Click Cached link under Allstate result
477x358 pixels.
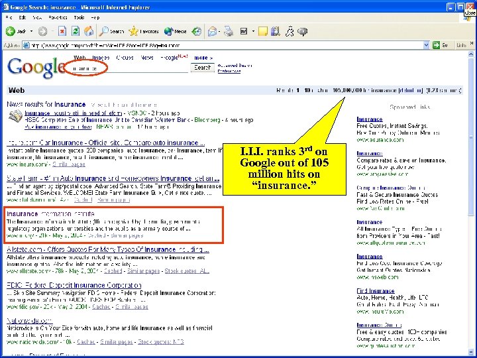[x=113, y=271]
